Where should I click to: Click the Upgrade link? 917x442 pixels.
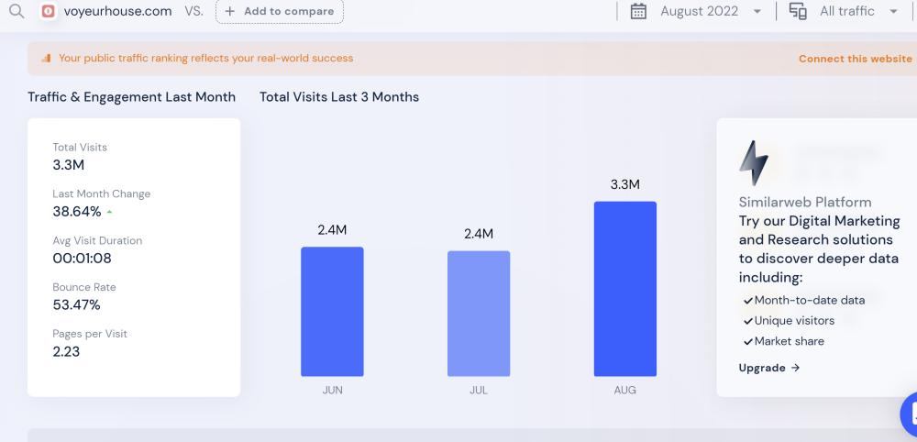(x=768, y=368)
